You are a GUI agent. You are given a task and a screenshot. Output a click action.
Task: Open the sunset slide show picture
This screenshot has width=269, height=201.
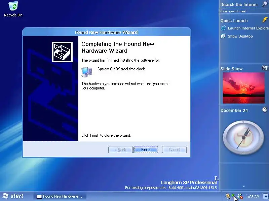(243, 88)
